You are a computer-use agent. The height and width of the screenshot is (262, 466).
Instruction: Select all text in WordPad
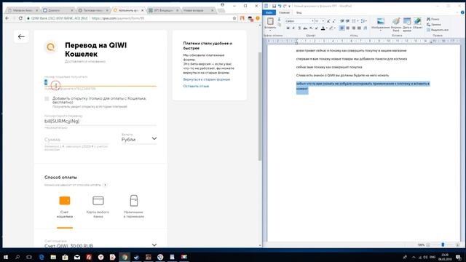pyautogui.click(x=438, y=30)
